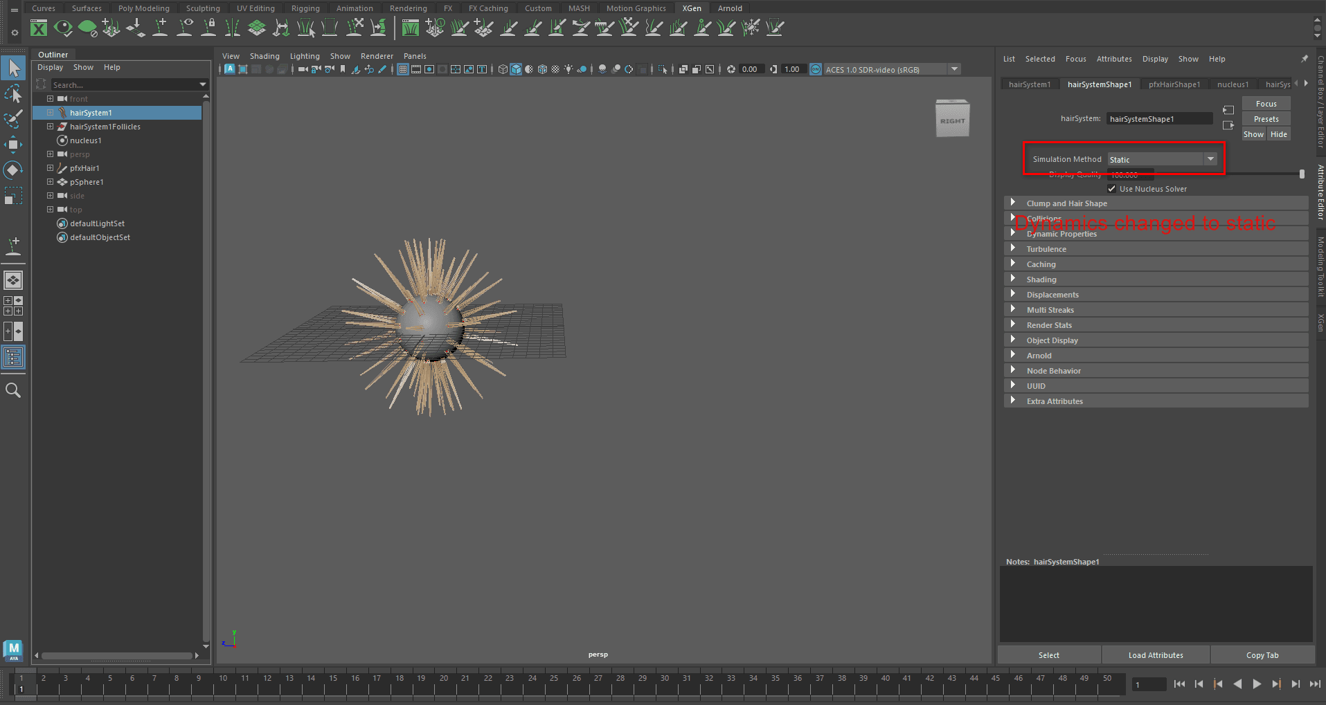Click the Load Attributes button
The image size is (1326, 705).
1156,655
